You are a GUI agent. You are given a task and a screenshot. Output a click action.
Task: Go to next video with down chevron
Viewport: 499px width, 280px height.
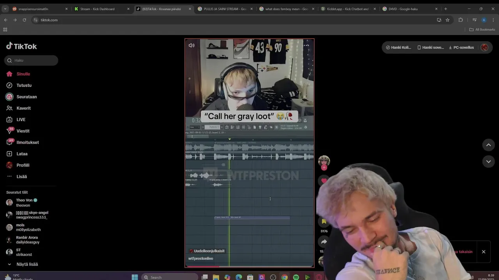[x=488, y=161]
